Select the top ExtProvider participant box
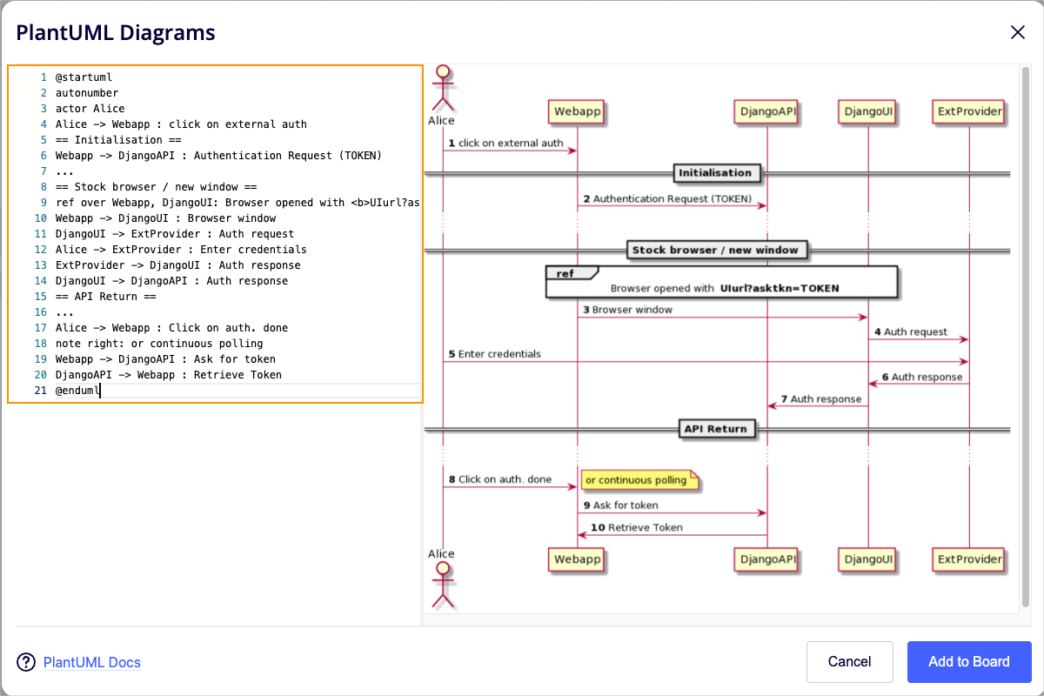This screenshot has height=696, width=1044. pos(969,111)
